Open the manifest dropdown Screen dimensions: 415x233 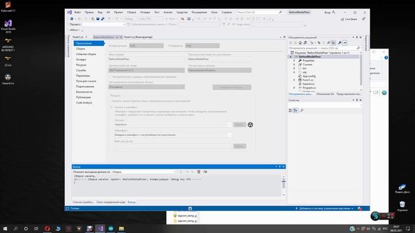pyautogui.click(x=173, y=135)
